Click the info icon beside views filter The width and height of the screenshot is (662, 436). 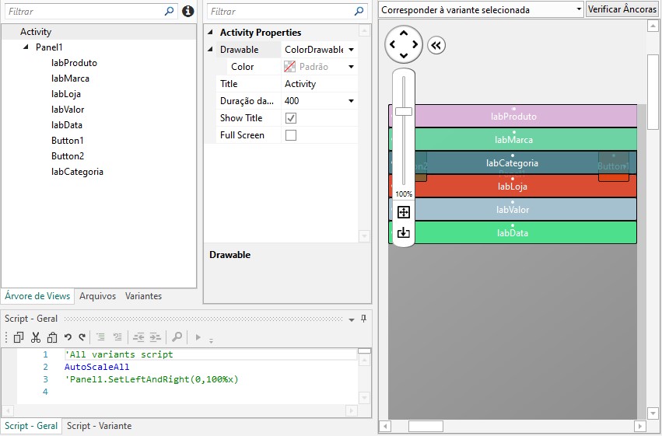(188, 11)
